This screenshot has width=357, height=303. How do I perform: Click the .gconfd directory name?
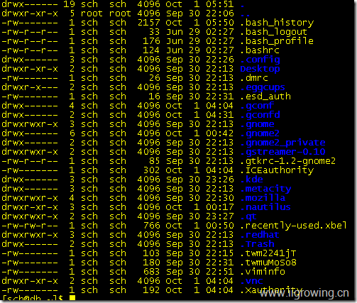coord(260,115)
